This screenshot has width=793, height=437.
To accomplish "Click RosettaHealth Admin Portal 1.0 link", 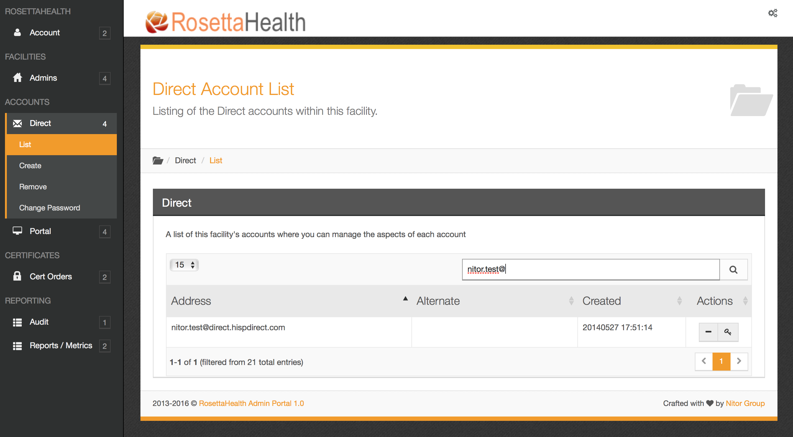I will [251, 403].
